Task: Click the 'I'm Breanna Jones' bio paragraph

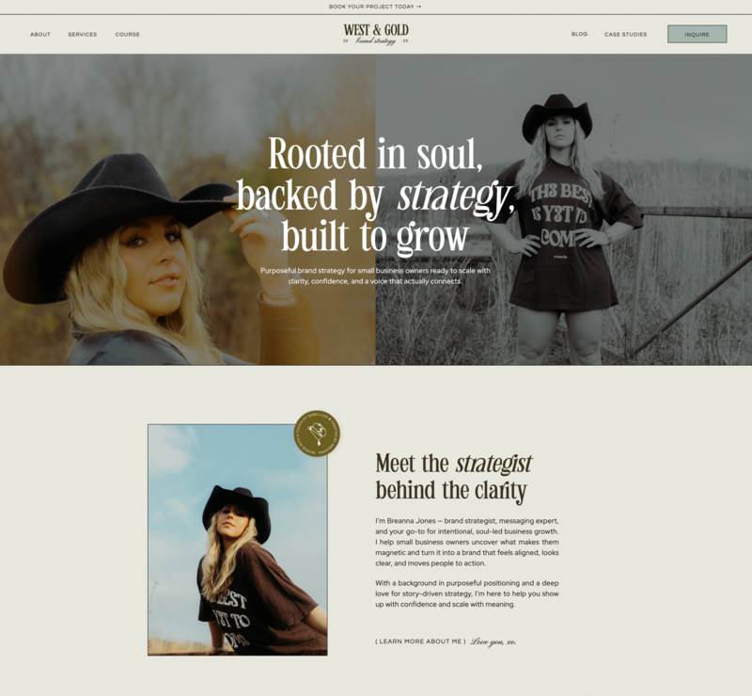Action: pyautogui.click(x=467, y=542)
